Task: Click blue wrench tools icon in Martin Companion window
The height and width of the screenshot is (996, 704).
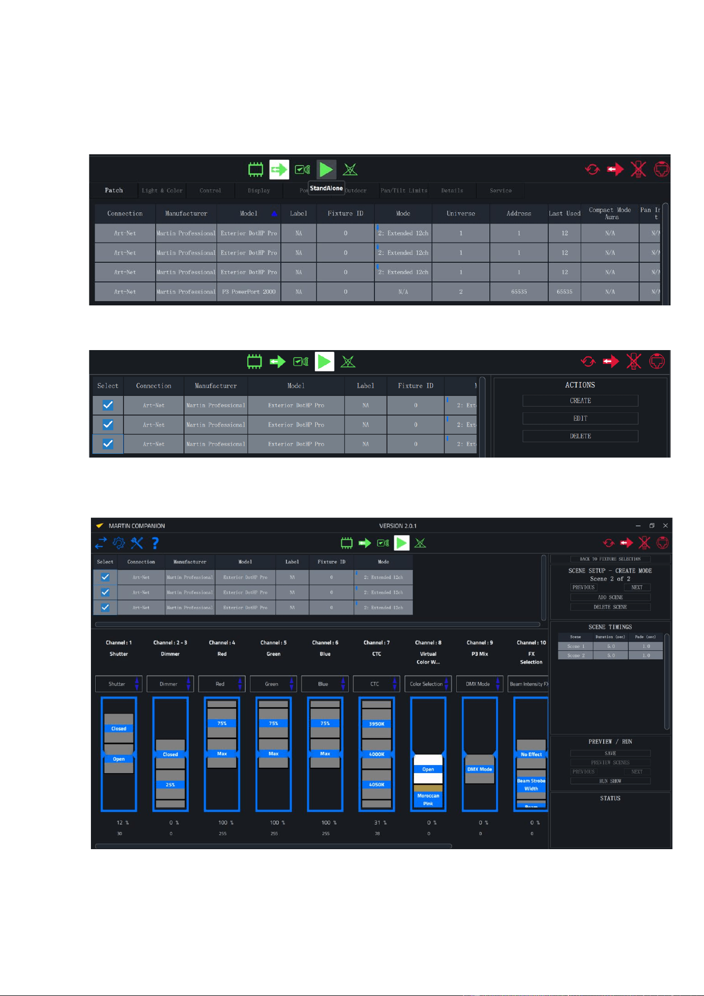Action: coord(137,543)
